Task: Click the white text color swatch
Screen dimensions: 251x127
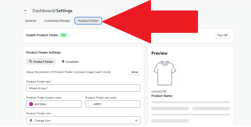Action: coord(90,104)
